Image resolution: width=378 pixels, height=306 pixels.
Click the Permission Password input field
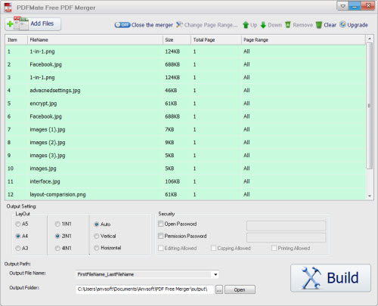[286, 237]
